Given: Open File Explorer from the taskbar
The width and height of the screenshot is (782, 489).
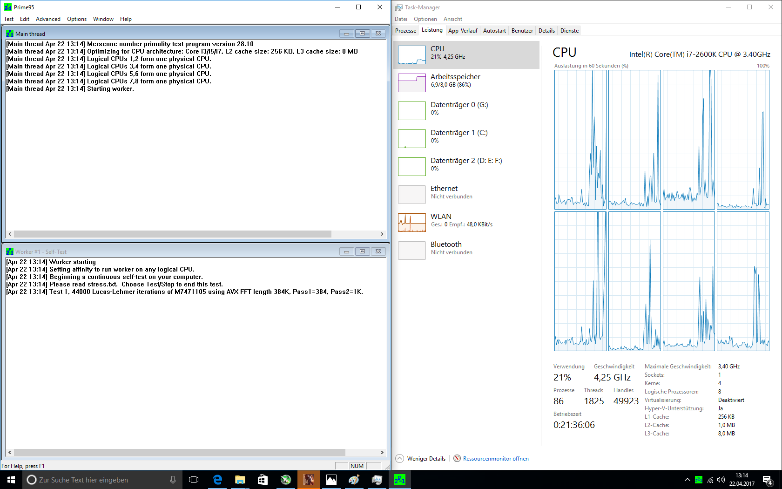Looking at the screenshot, I should (240, 480).
